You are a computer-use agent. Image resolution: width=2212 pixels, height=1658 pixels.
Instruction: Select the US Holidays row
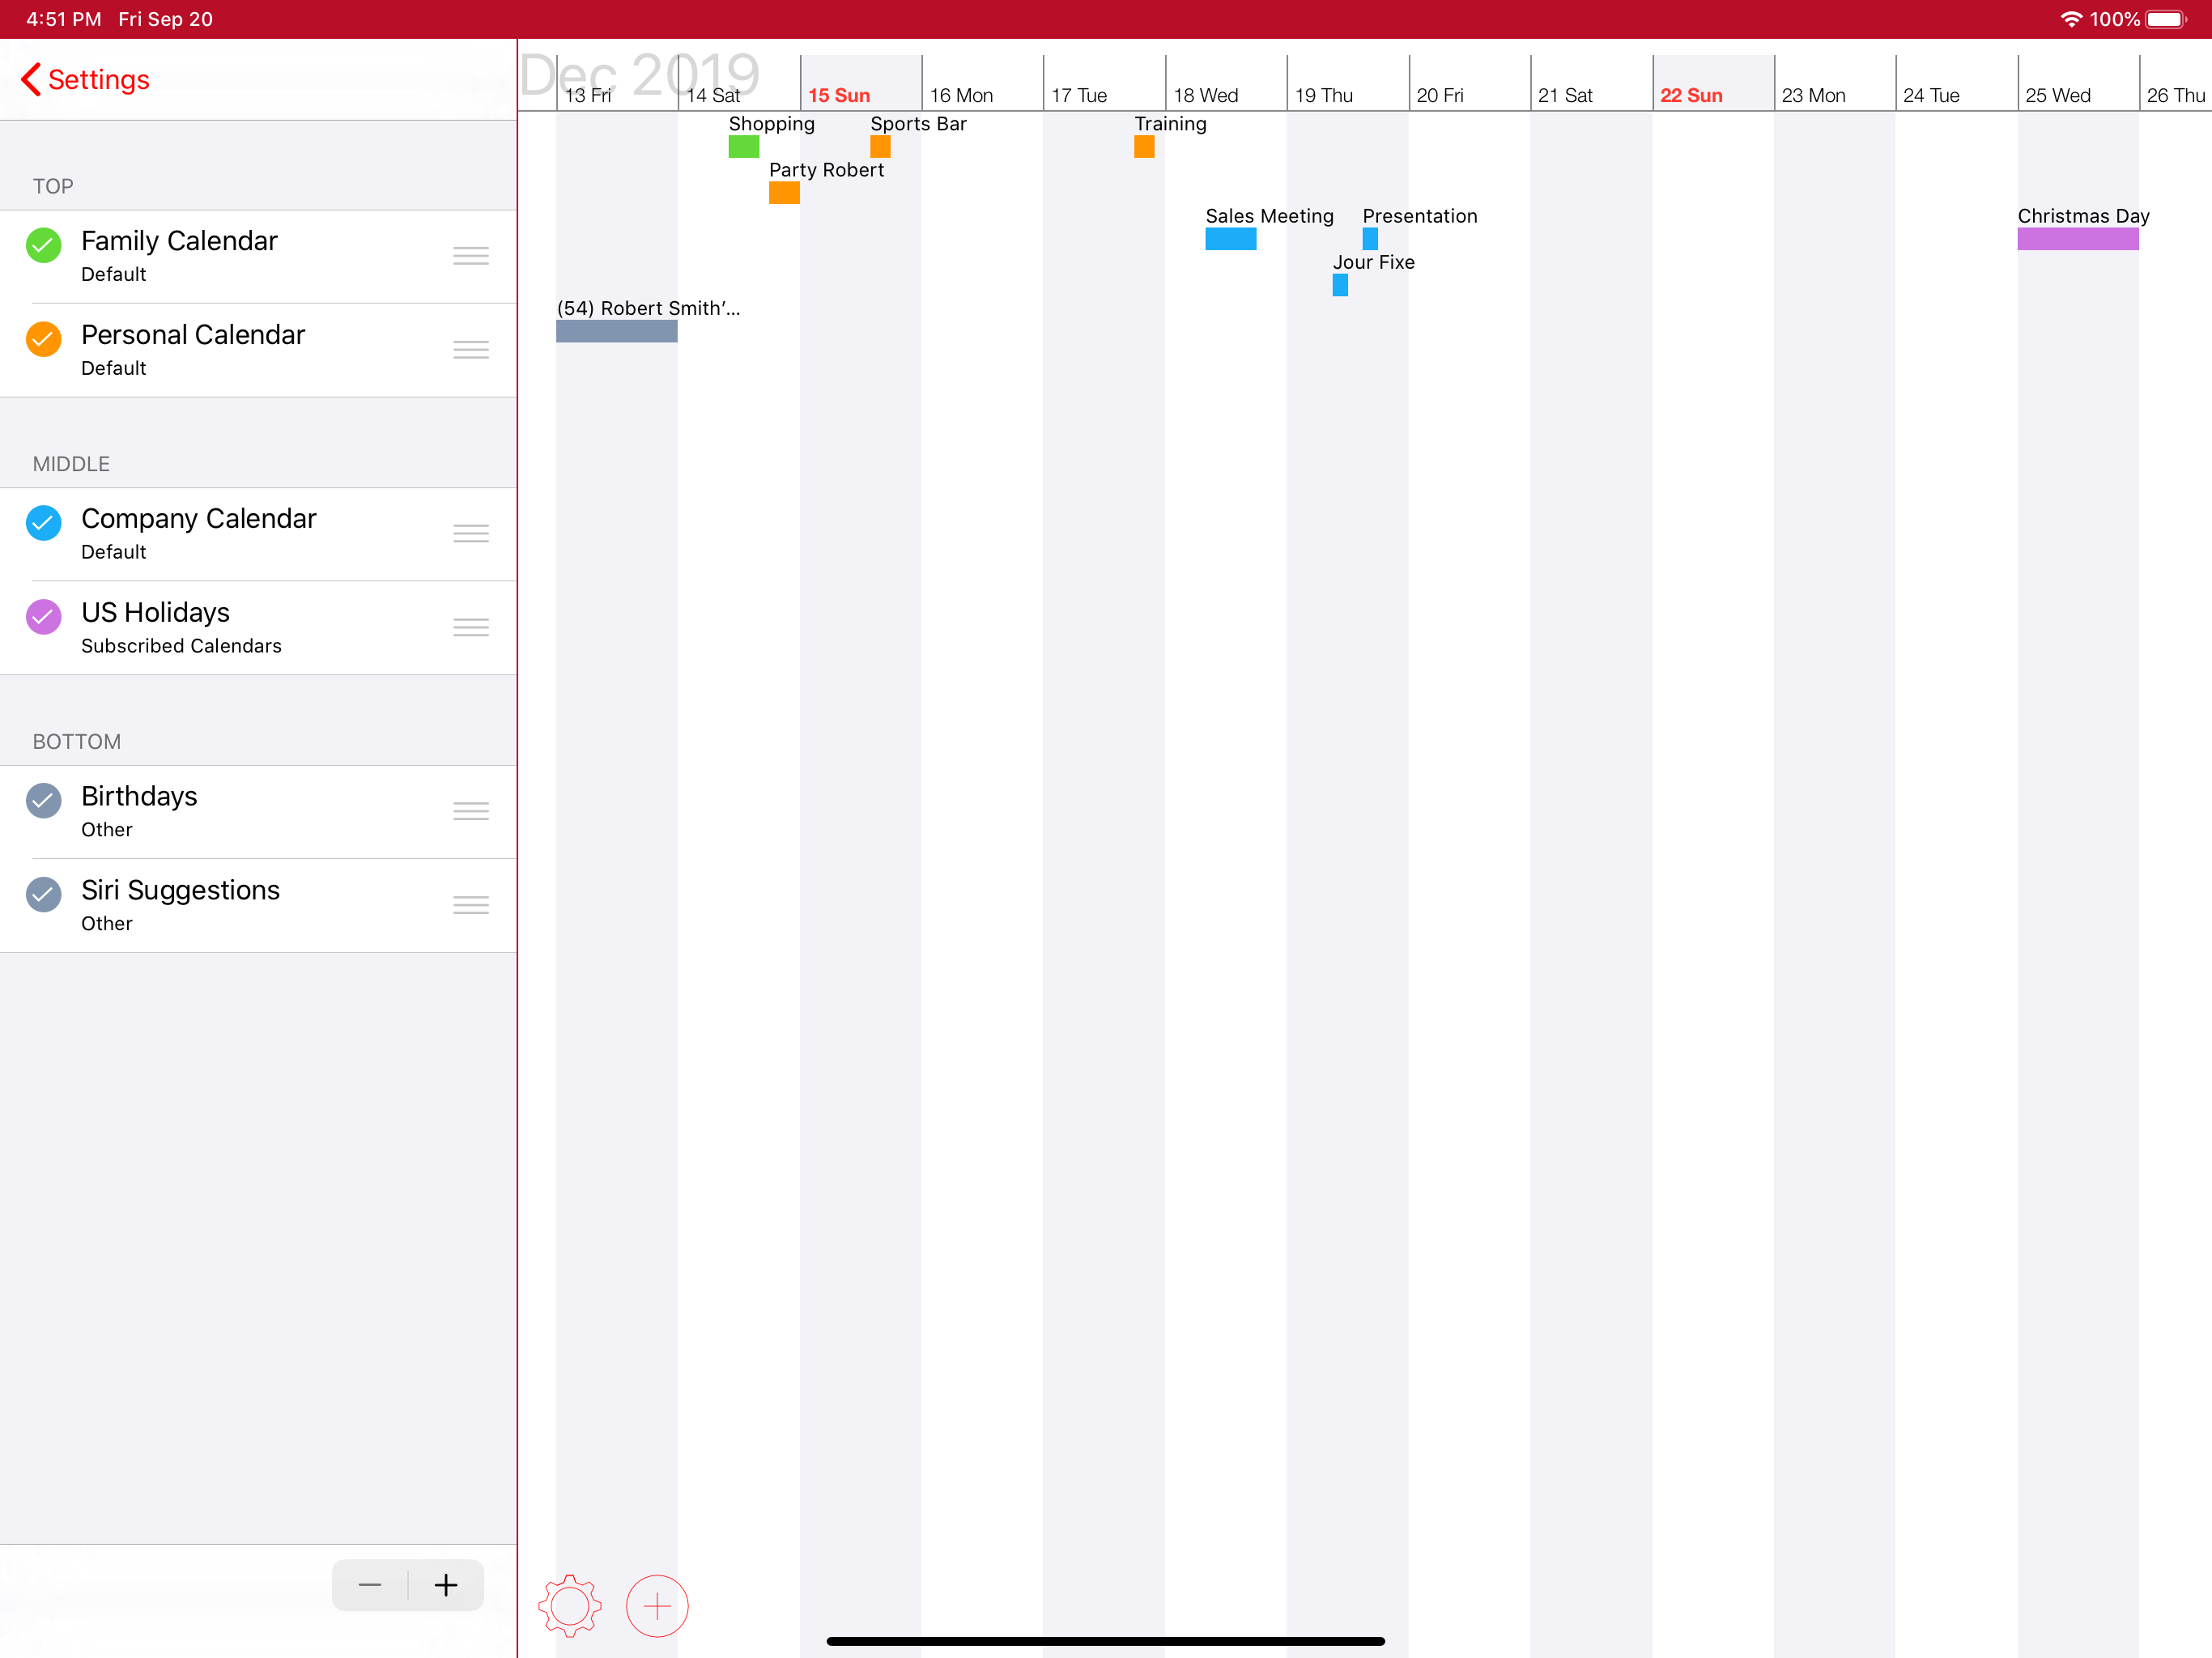click(x=258, y=628)
